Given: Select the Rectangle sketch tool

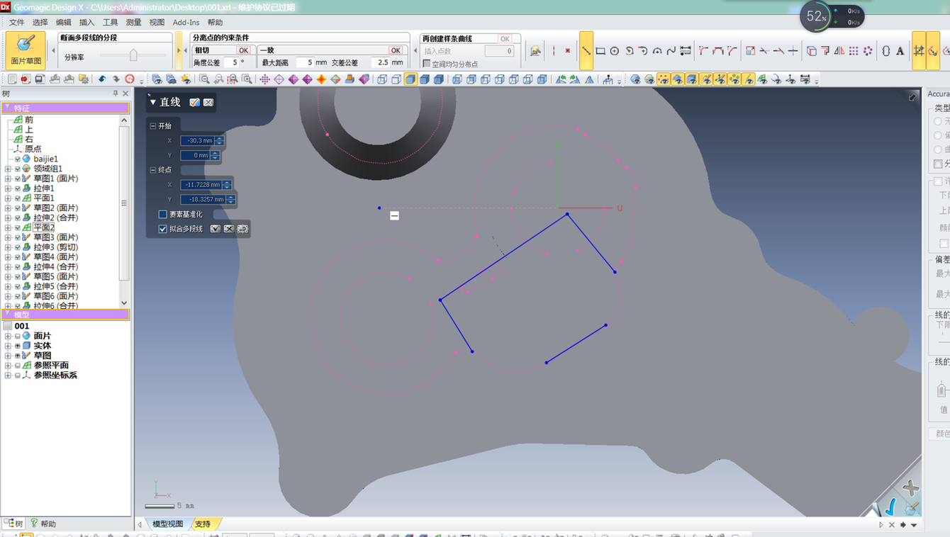Looking at the screenshot, I should coord(600,51).
